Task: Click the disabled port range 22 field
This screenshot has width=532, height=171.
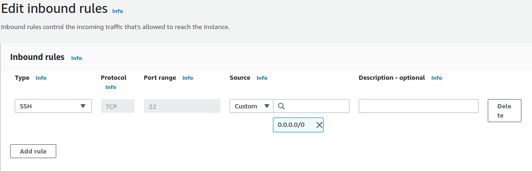Action: pyautogui.click(x=182, y=106)
